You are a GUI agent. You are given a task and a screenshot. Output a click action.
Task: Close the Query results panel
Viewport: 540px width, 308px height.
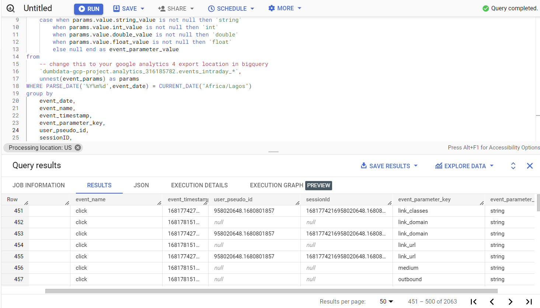[530, 166]
